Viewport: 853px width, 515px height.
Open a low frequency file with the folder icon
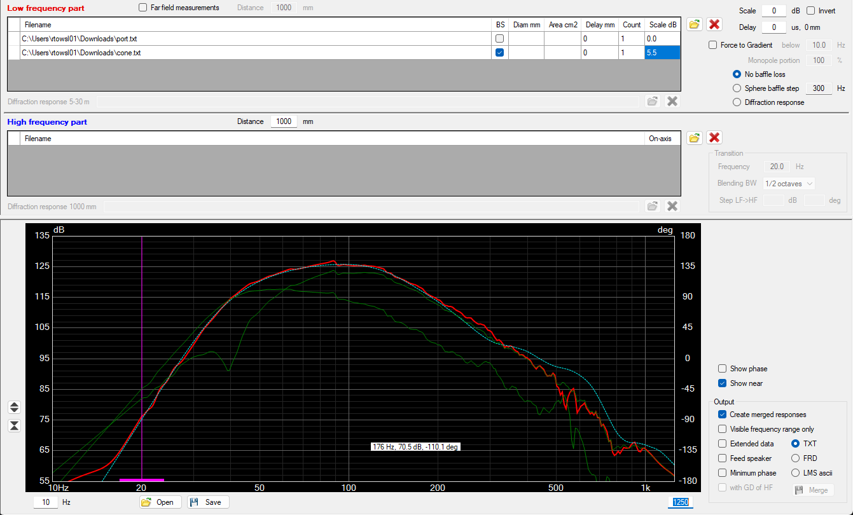click(x=694, y=24)
